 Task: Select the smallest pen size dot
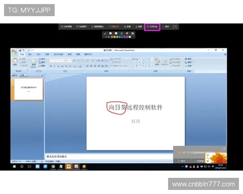point(104,37)
